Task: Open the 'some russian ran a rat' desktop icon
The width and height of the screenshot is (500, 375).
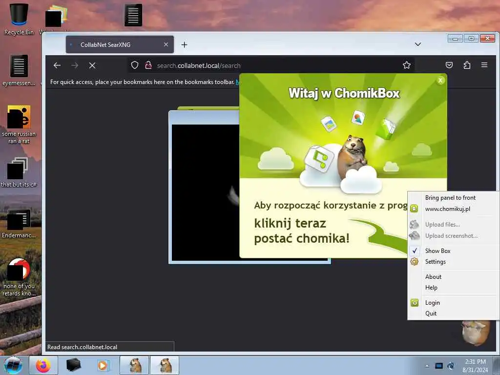Action: [19, 125]
